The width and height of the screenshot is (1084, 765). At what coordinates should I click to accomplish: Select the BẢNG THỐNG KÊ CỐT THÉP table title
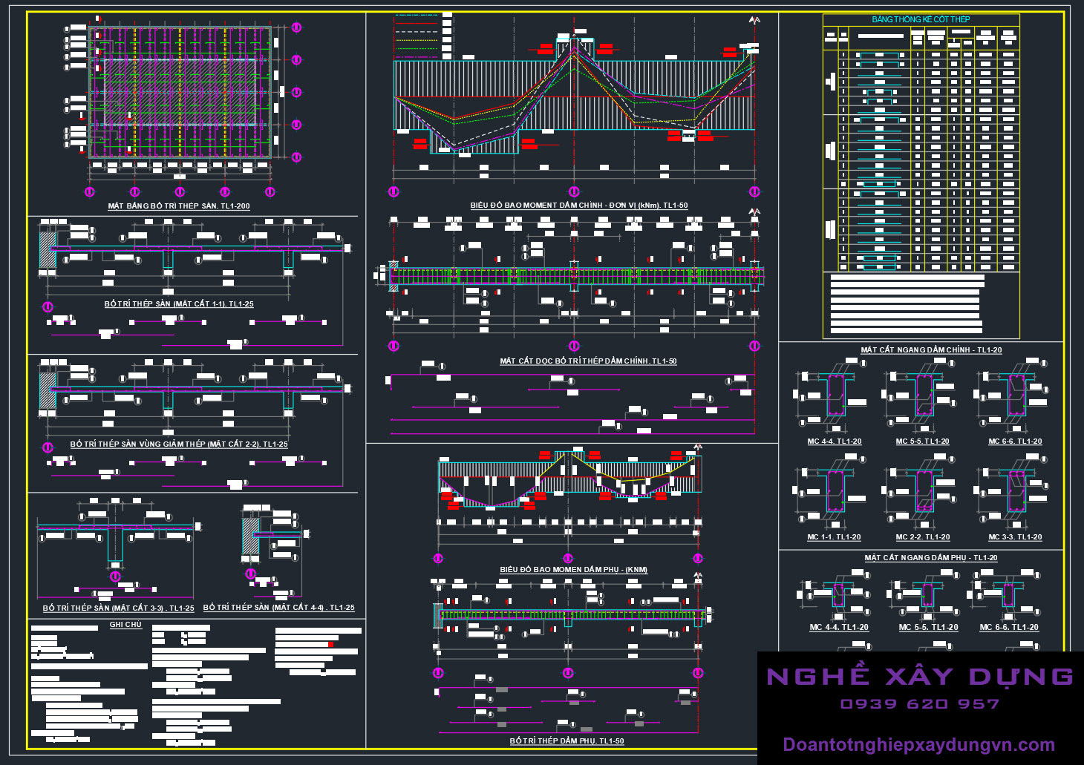point(921,19)
